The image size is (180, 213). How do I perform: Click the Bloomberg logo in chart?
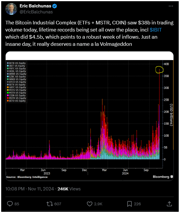click(163, 177)
